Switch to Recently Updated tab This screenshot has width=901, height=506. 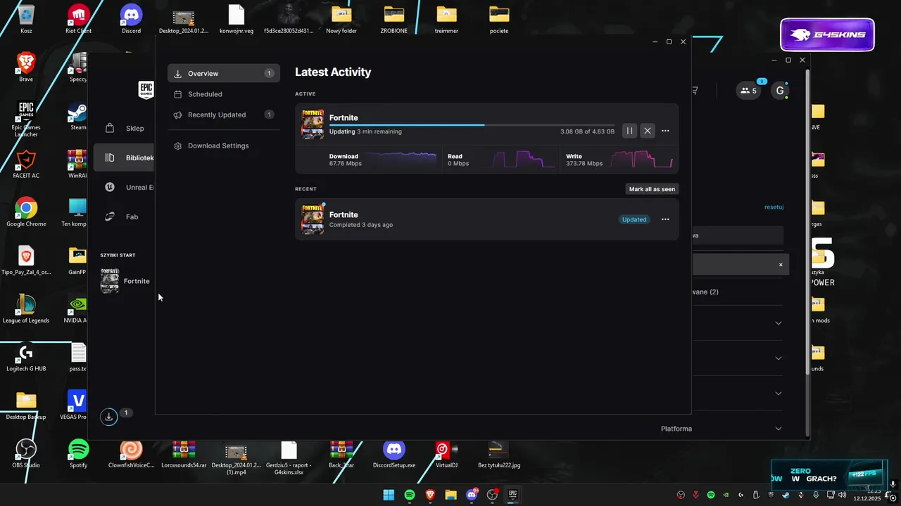tap(224, 115)
